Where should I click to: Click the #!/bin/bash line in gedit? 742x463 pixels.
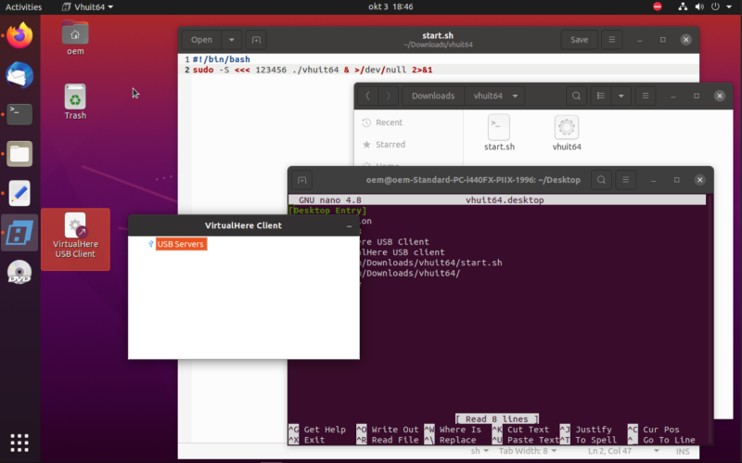click(x=222, y=59)
